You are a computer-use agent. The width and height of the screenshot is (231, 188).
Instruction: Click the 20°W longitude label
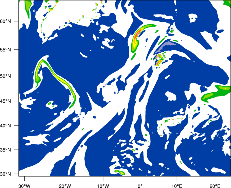tap(65, 186)
